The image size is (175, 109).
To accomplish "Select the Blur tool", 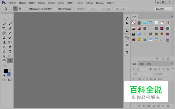I will (x=4, y=47).
